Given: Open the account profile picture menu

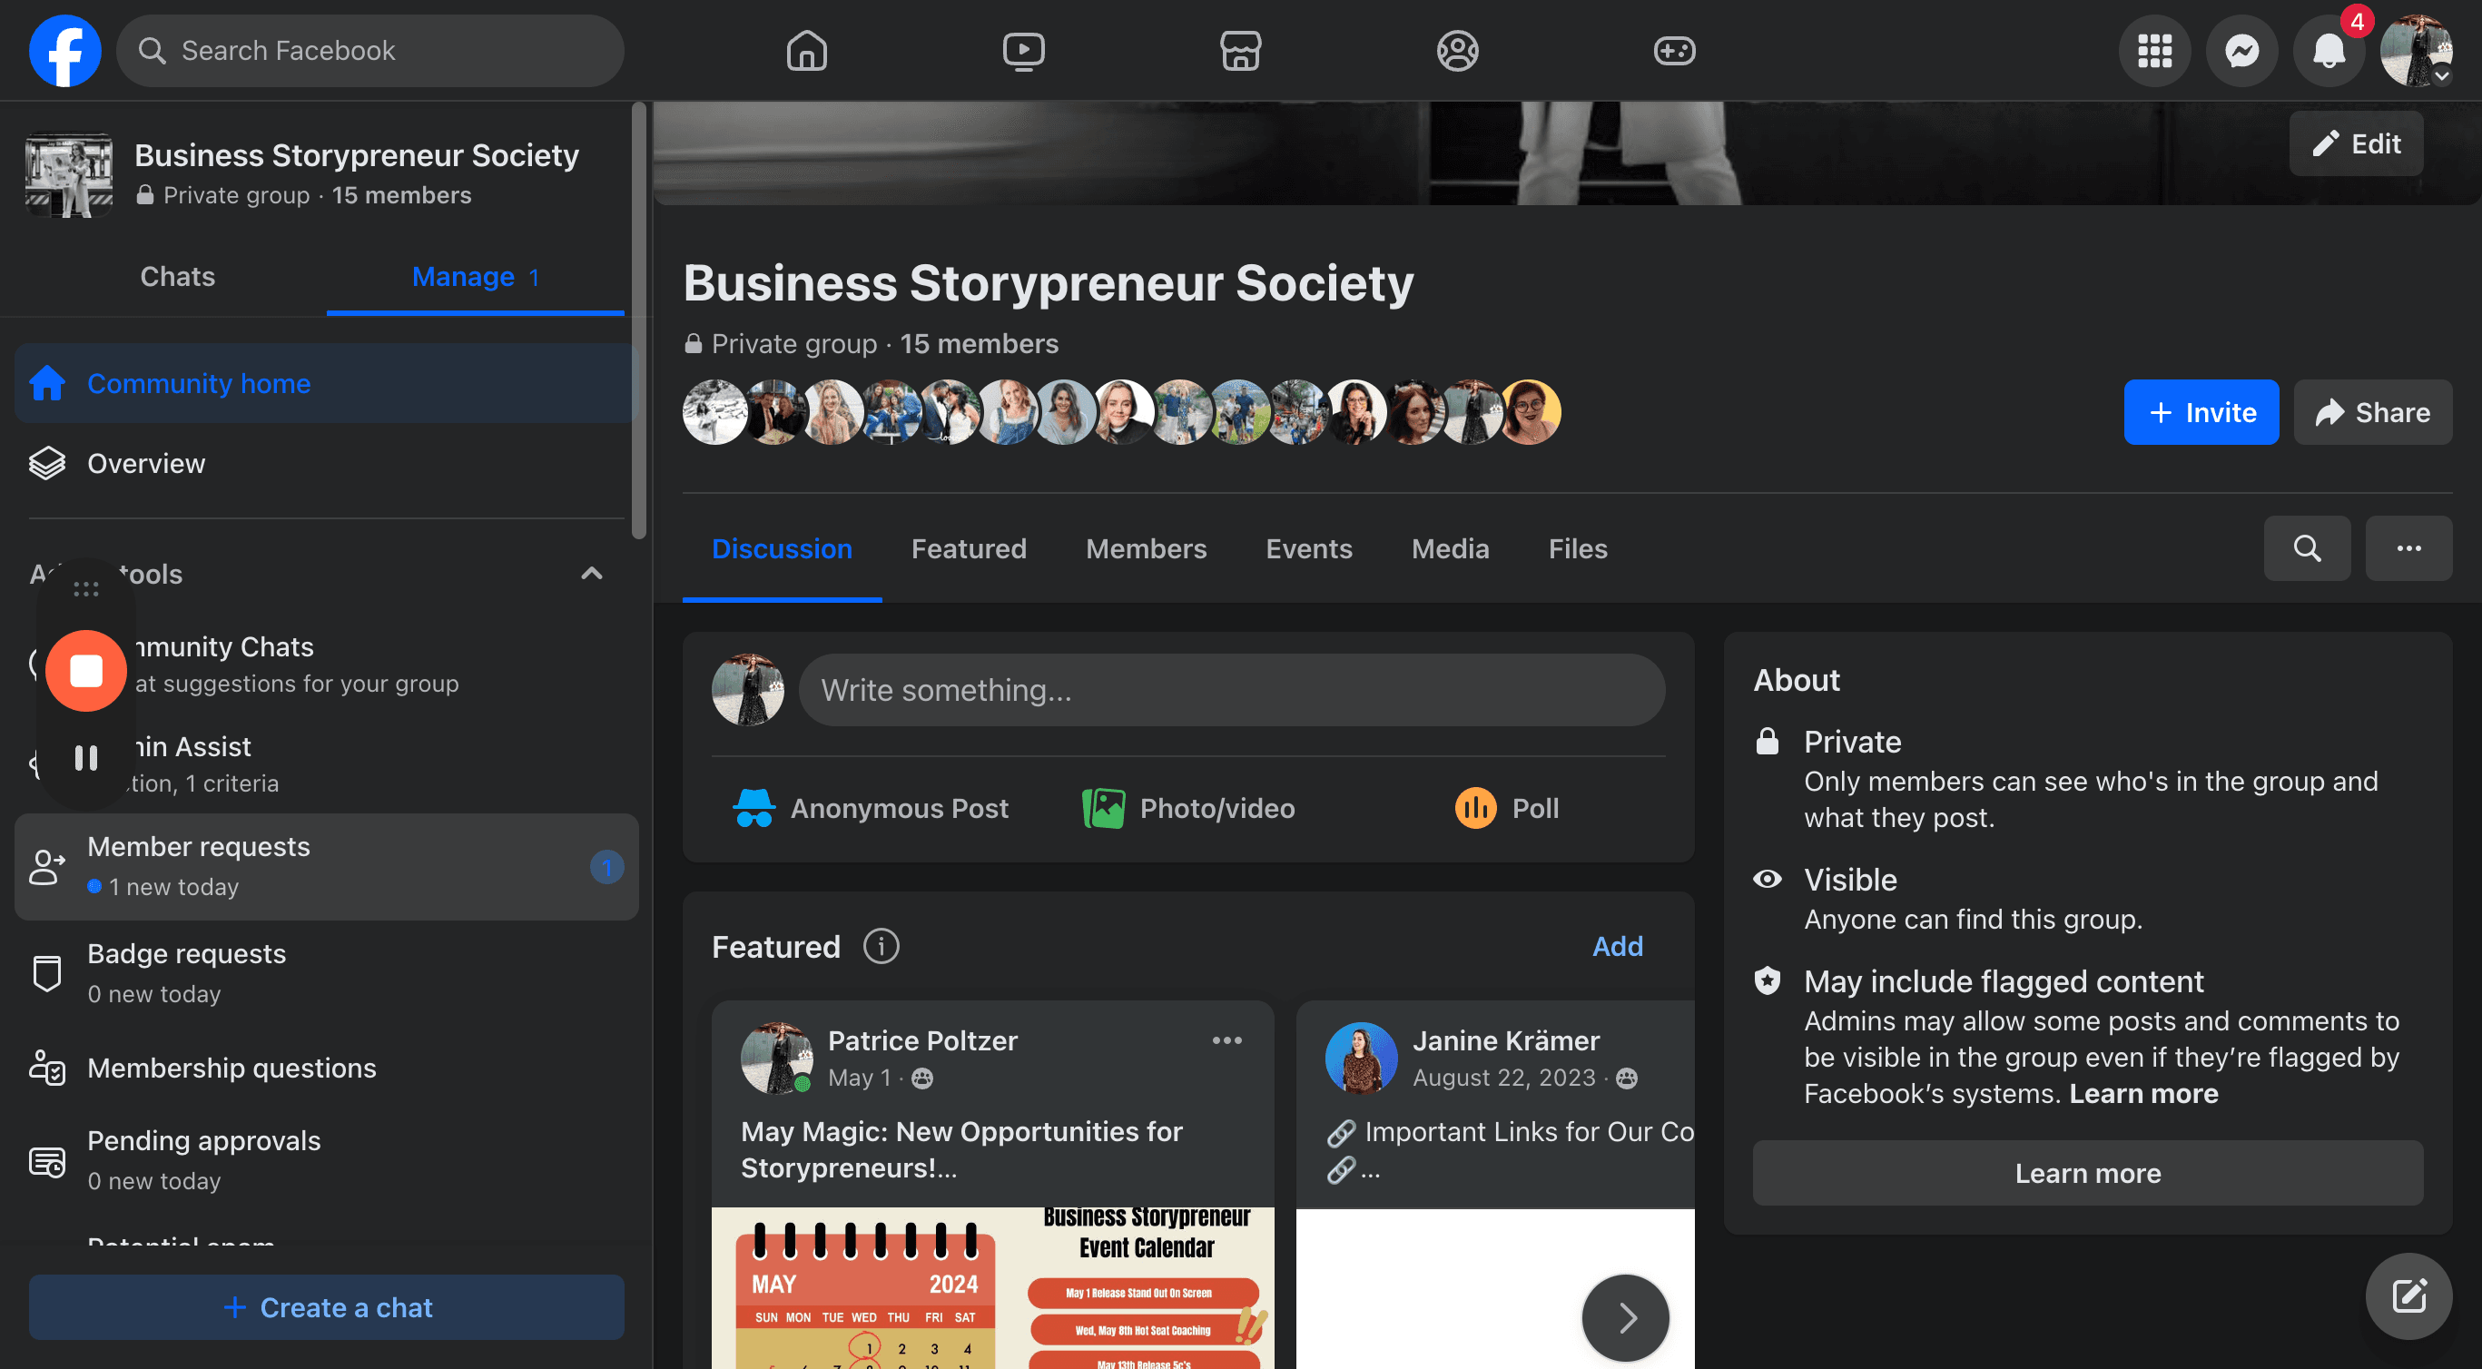Looking at the screenshot, I should (x=2417, y=50).
